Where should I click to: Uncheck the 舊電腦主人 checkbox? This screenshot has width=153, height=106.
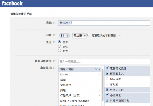coord(107,73)
